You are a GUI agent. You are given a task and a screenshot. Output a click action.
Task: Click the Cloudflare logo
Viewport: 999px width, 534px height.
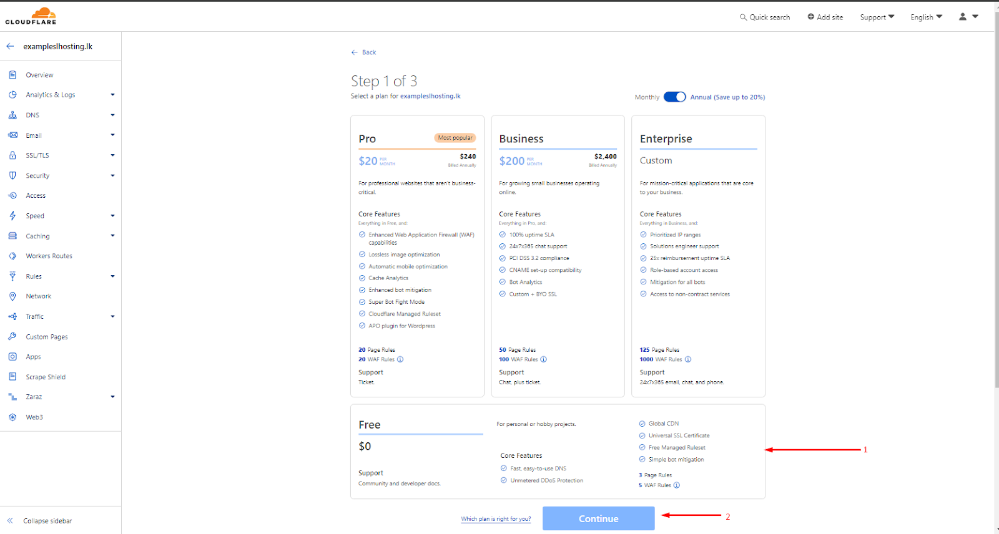point(31,16)
